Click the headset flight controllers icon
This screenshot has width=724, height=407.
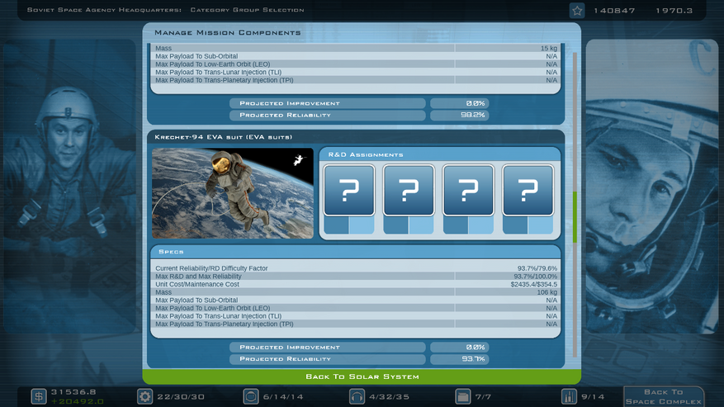357,397
